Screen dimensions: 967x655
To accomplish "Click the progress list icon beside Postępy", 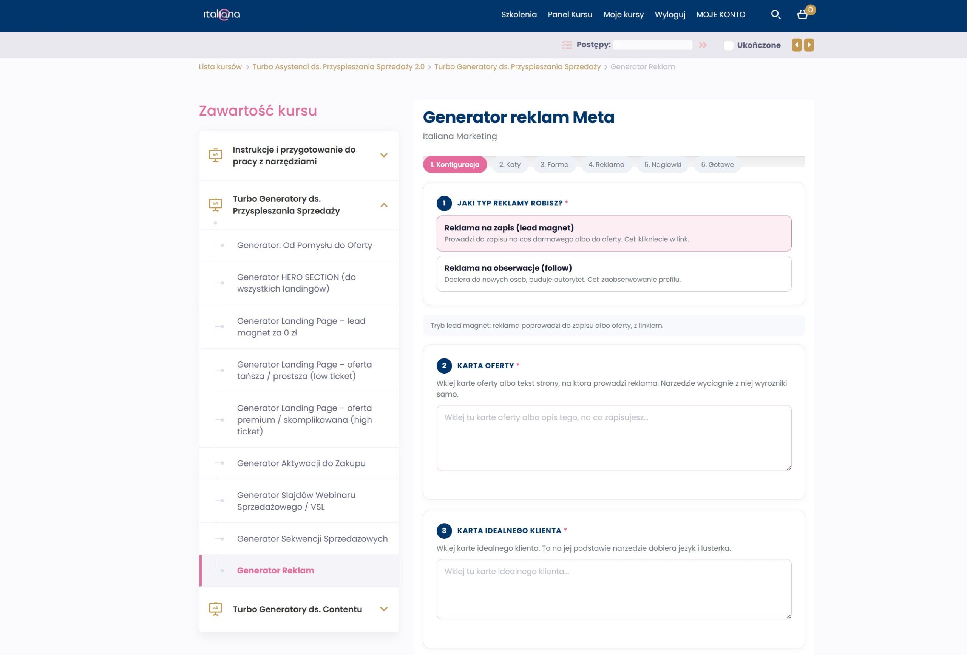I will click(567, 45).
